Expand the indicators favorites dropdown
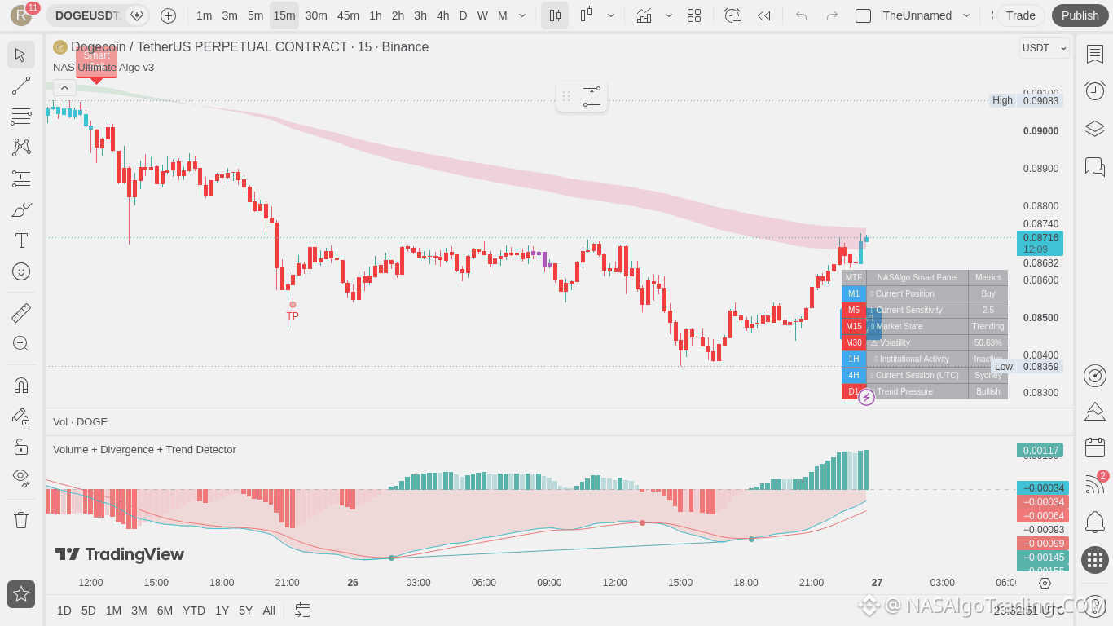1113x626 pixels. pos(669,15)
